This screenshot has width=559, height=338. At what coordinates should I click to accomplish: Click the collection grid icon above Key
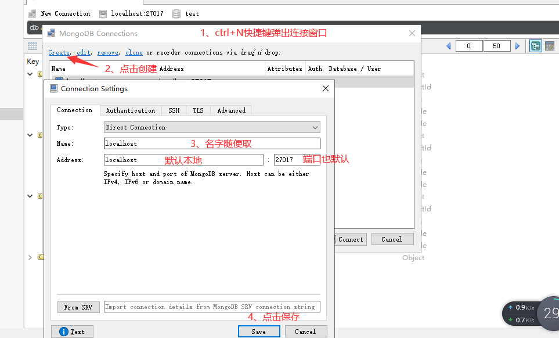tap(33, 46)
